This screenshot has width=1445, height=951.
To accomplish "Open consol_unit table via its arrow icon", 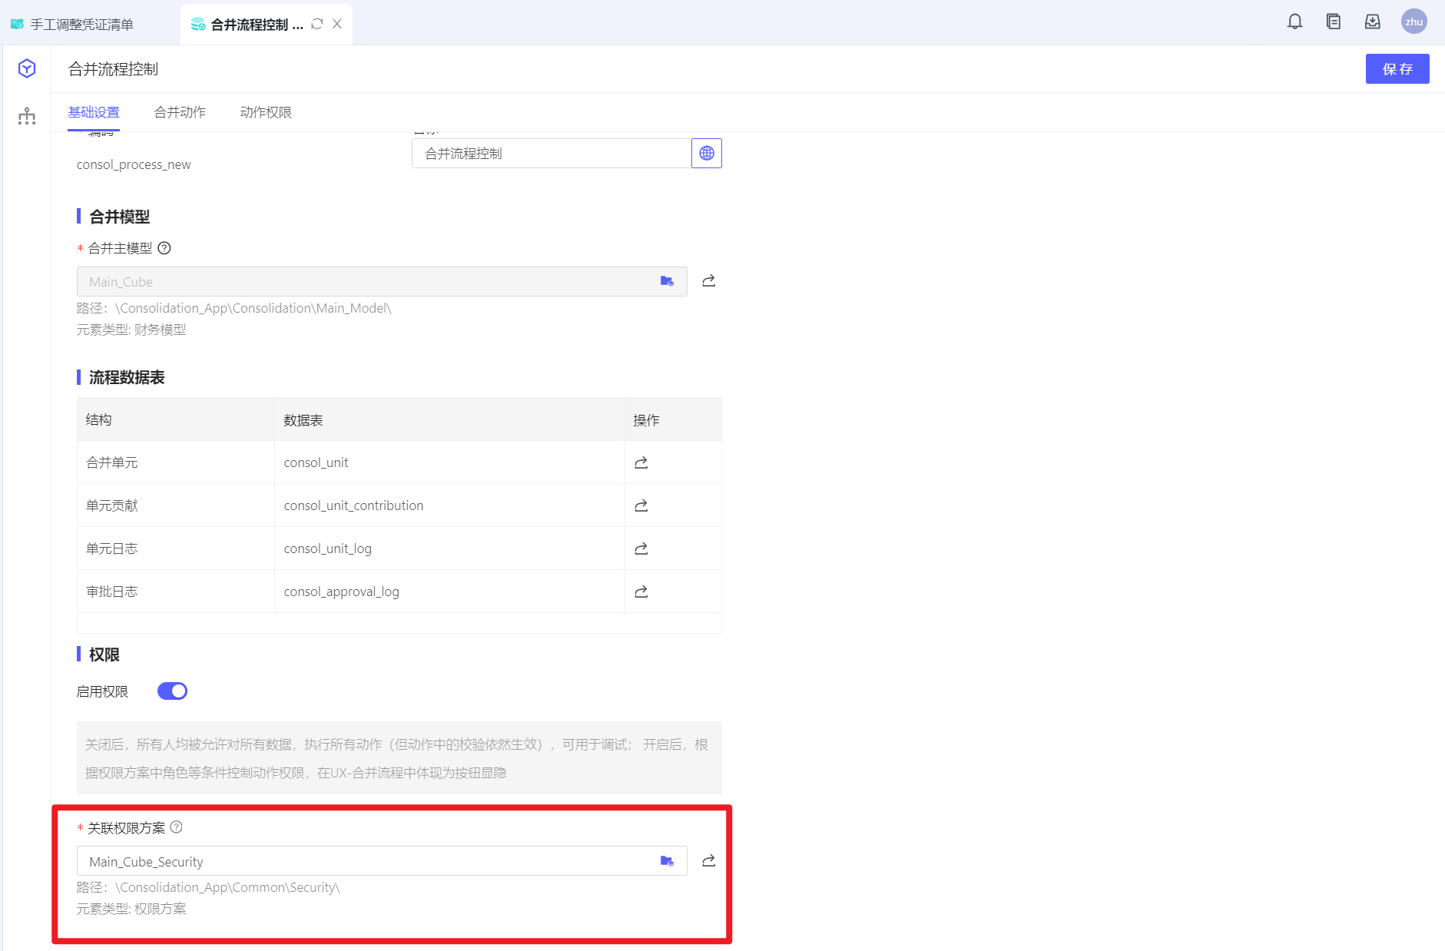I will click(x=641, y=462).
